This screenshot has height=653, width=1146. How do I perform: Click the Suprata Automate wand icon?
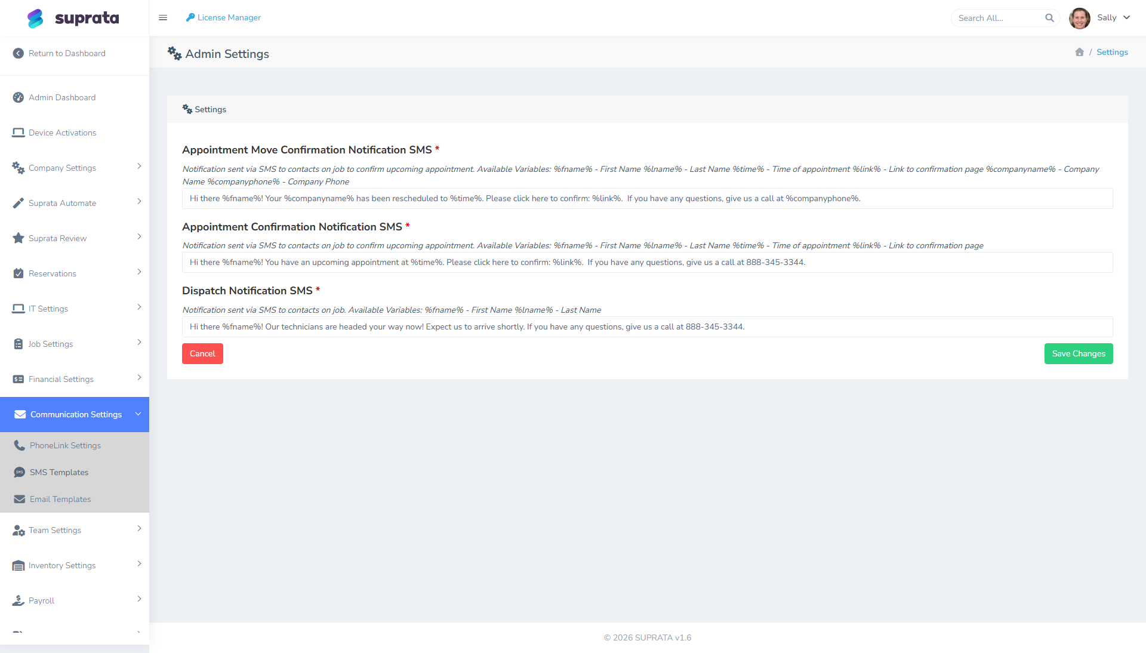tap(19, 203)
